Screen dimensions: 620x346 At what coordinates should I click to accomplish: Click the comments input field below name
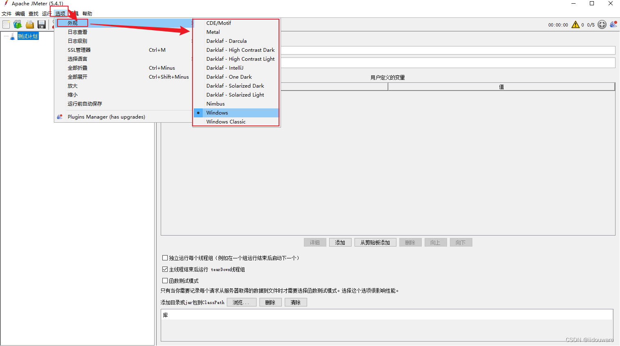click(x=448, y=63)
